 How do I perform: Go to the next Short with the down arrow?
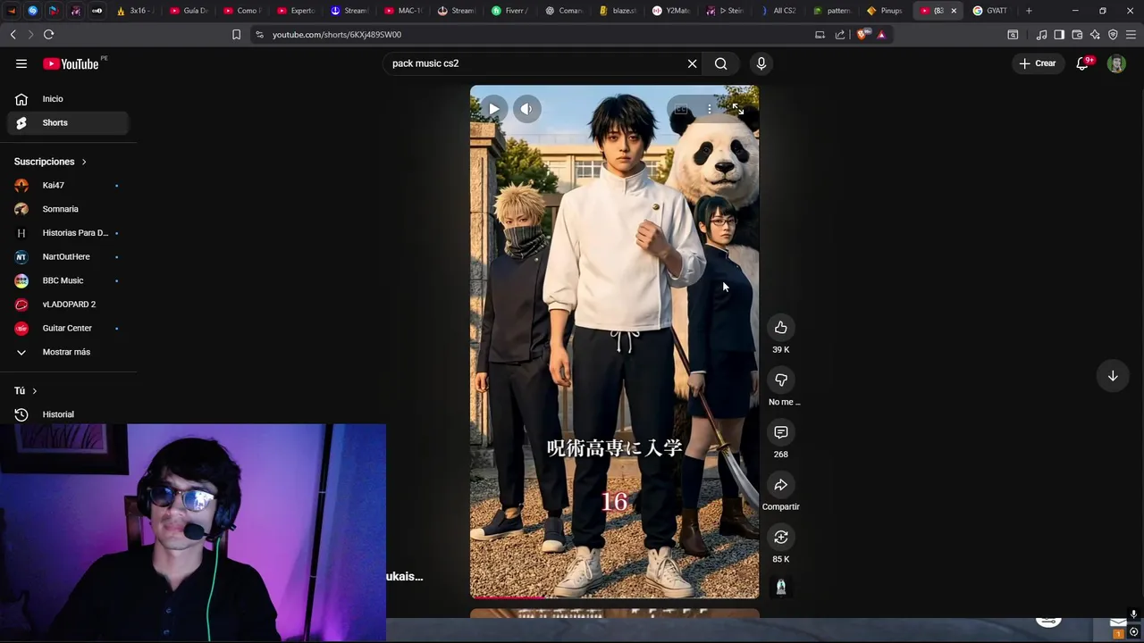[x=1113, y=376]
